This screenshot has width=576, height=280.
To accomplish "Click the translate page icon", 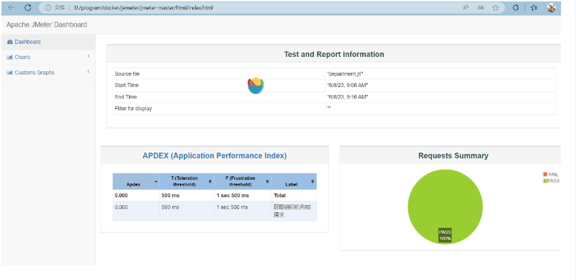I will [x=480, y=7].
